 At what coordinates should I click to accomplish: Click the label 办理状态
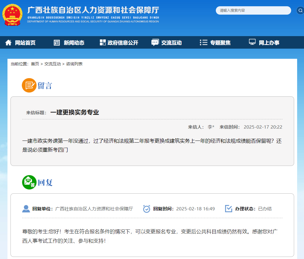[245, 209]
